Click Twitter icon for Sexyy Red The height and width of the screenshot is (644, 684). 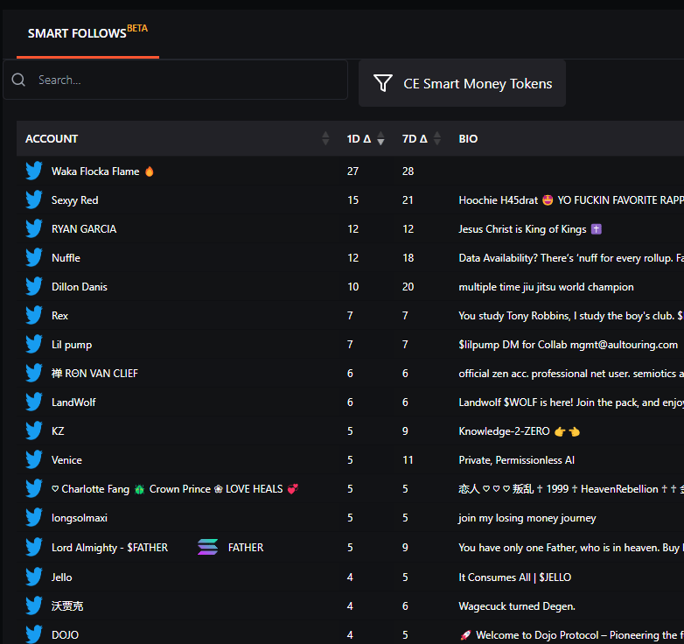coord(33,199)
